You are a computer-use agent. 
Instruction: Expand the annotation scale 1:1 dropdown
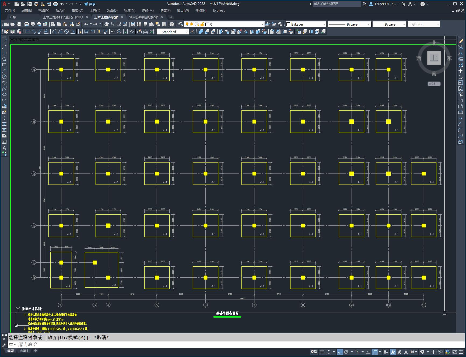(414, 352)
